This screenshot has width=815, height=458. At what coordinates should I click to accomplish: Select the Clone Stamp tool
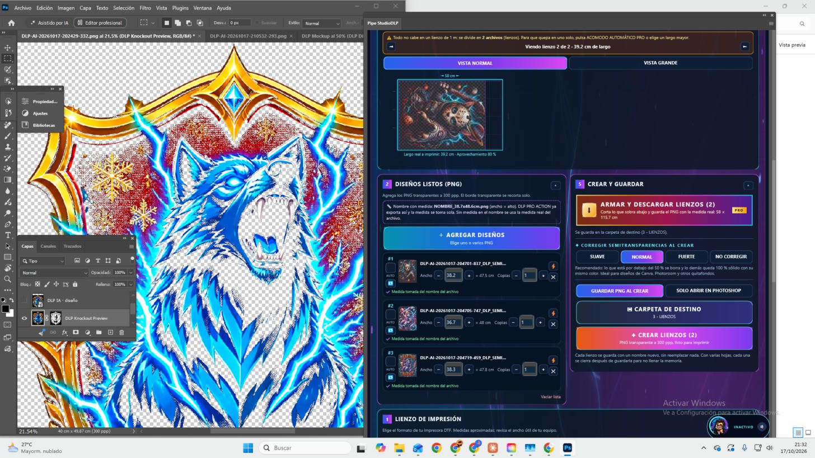click(8, 147)
